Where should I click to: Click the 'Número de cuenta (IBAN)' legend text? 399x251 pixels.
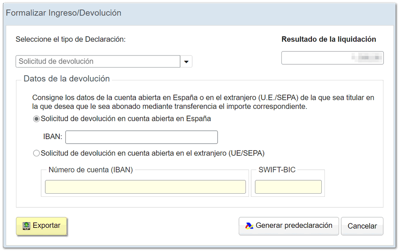[91, 170]
